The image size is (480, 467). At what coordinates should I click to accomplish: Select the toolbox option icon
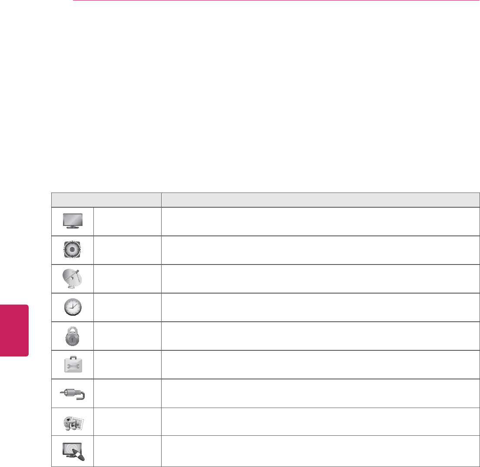pos(73,364)
